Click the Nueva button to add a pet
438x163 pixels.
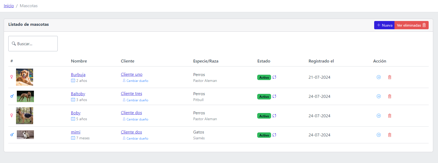384,25
